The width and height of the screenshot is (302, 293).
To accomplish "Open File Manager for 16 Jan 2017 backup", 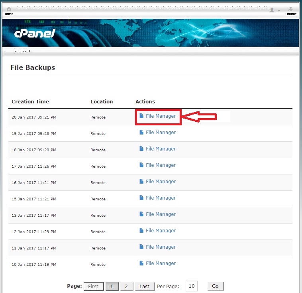I will 157,182.
